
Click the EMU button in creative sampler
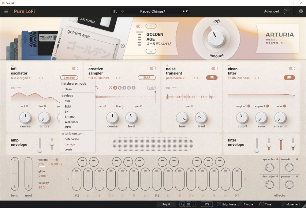click(x=147, y=78)
